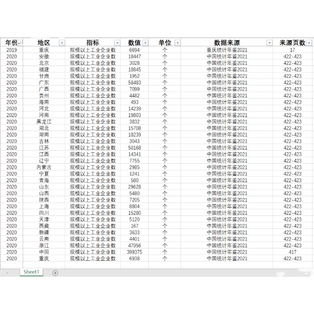The height and width of the screenshot is (314, 314).
Task: Select value cell 6938
Action: pos(134,258)
